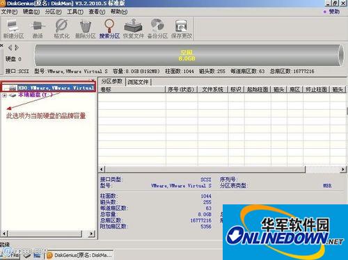This screenshot has height=260, width=348.
Task: Click the 文件系统 column header
Action: (213, 90)
